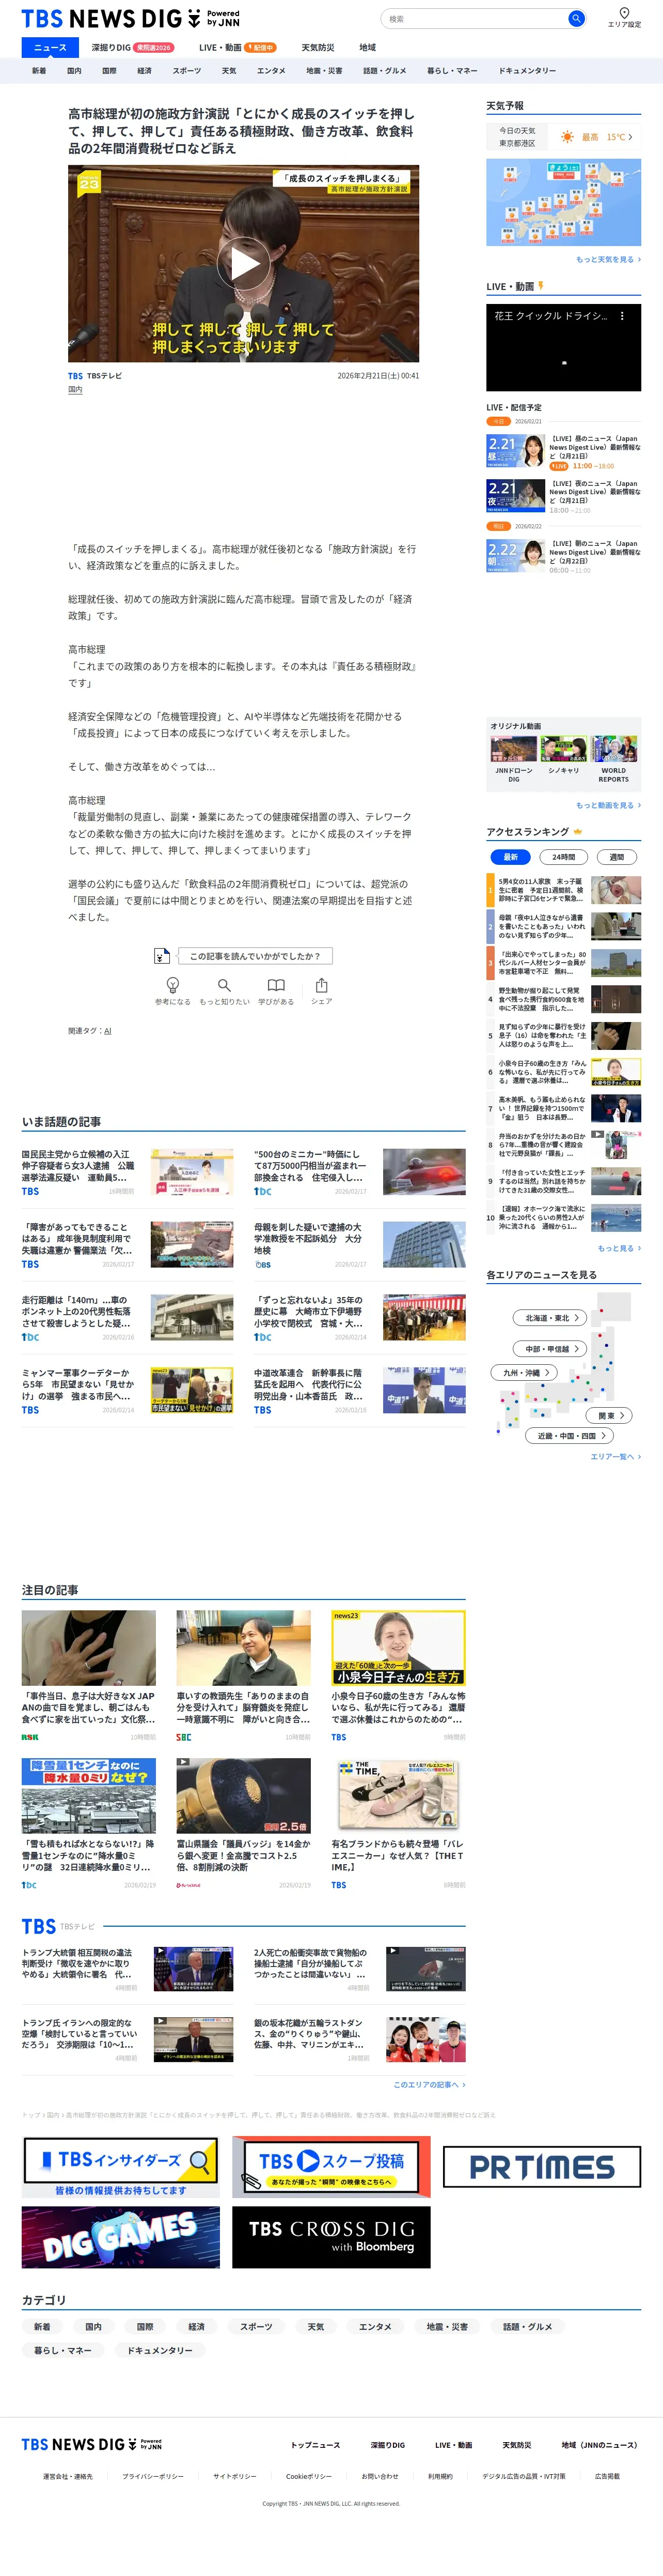Click the もっと知りたい magnifier reaction
The height and width of the screenshot is (2576, 663).
pyautogui.click(x=225, y=991)
